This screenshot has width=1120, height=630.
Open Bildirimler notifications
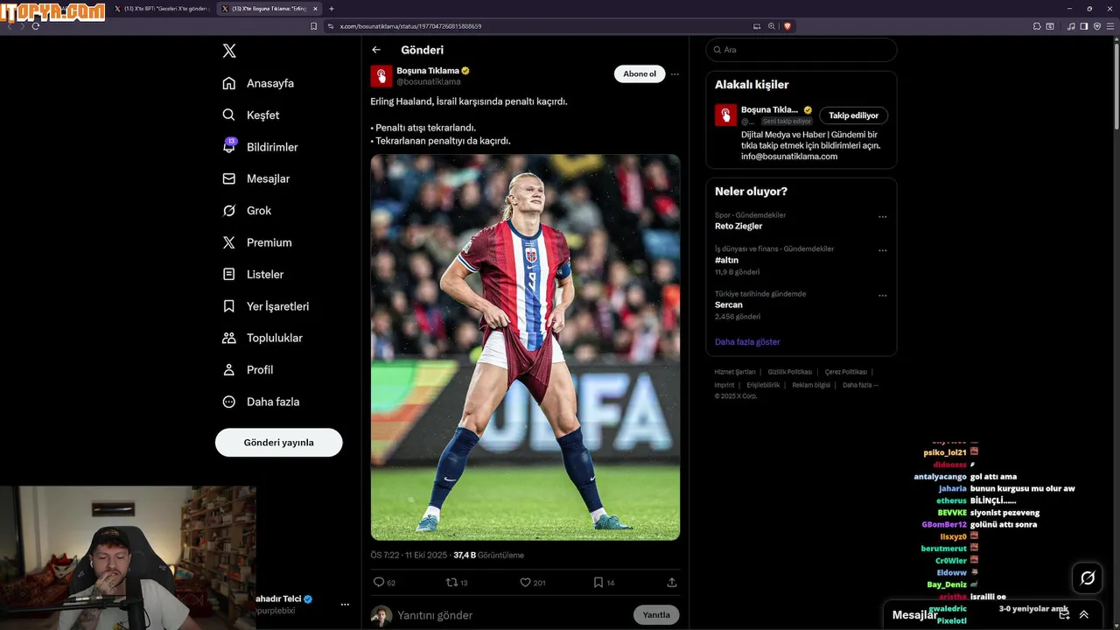coord(260,147)
